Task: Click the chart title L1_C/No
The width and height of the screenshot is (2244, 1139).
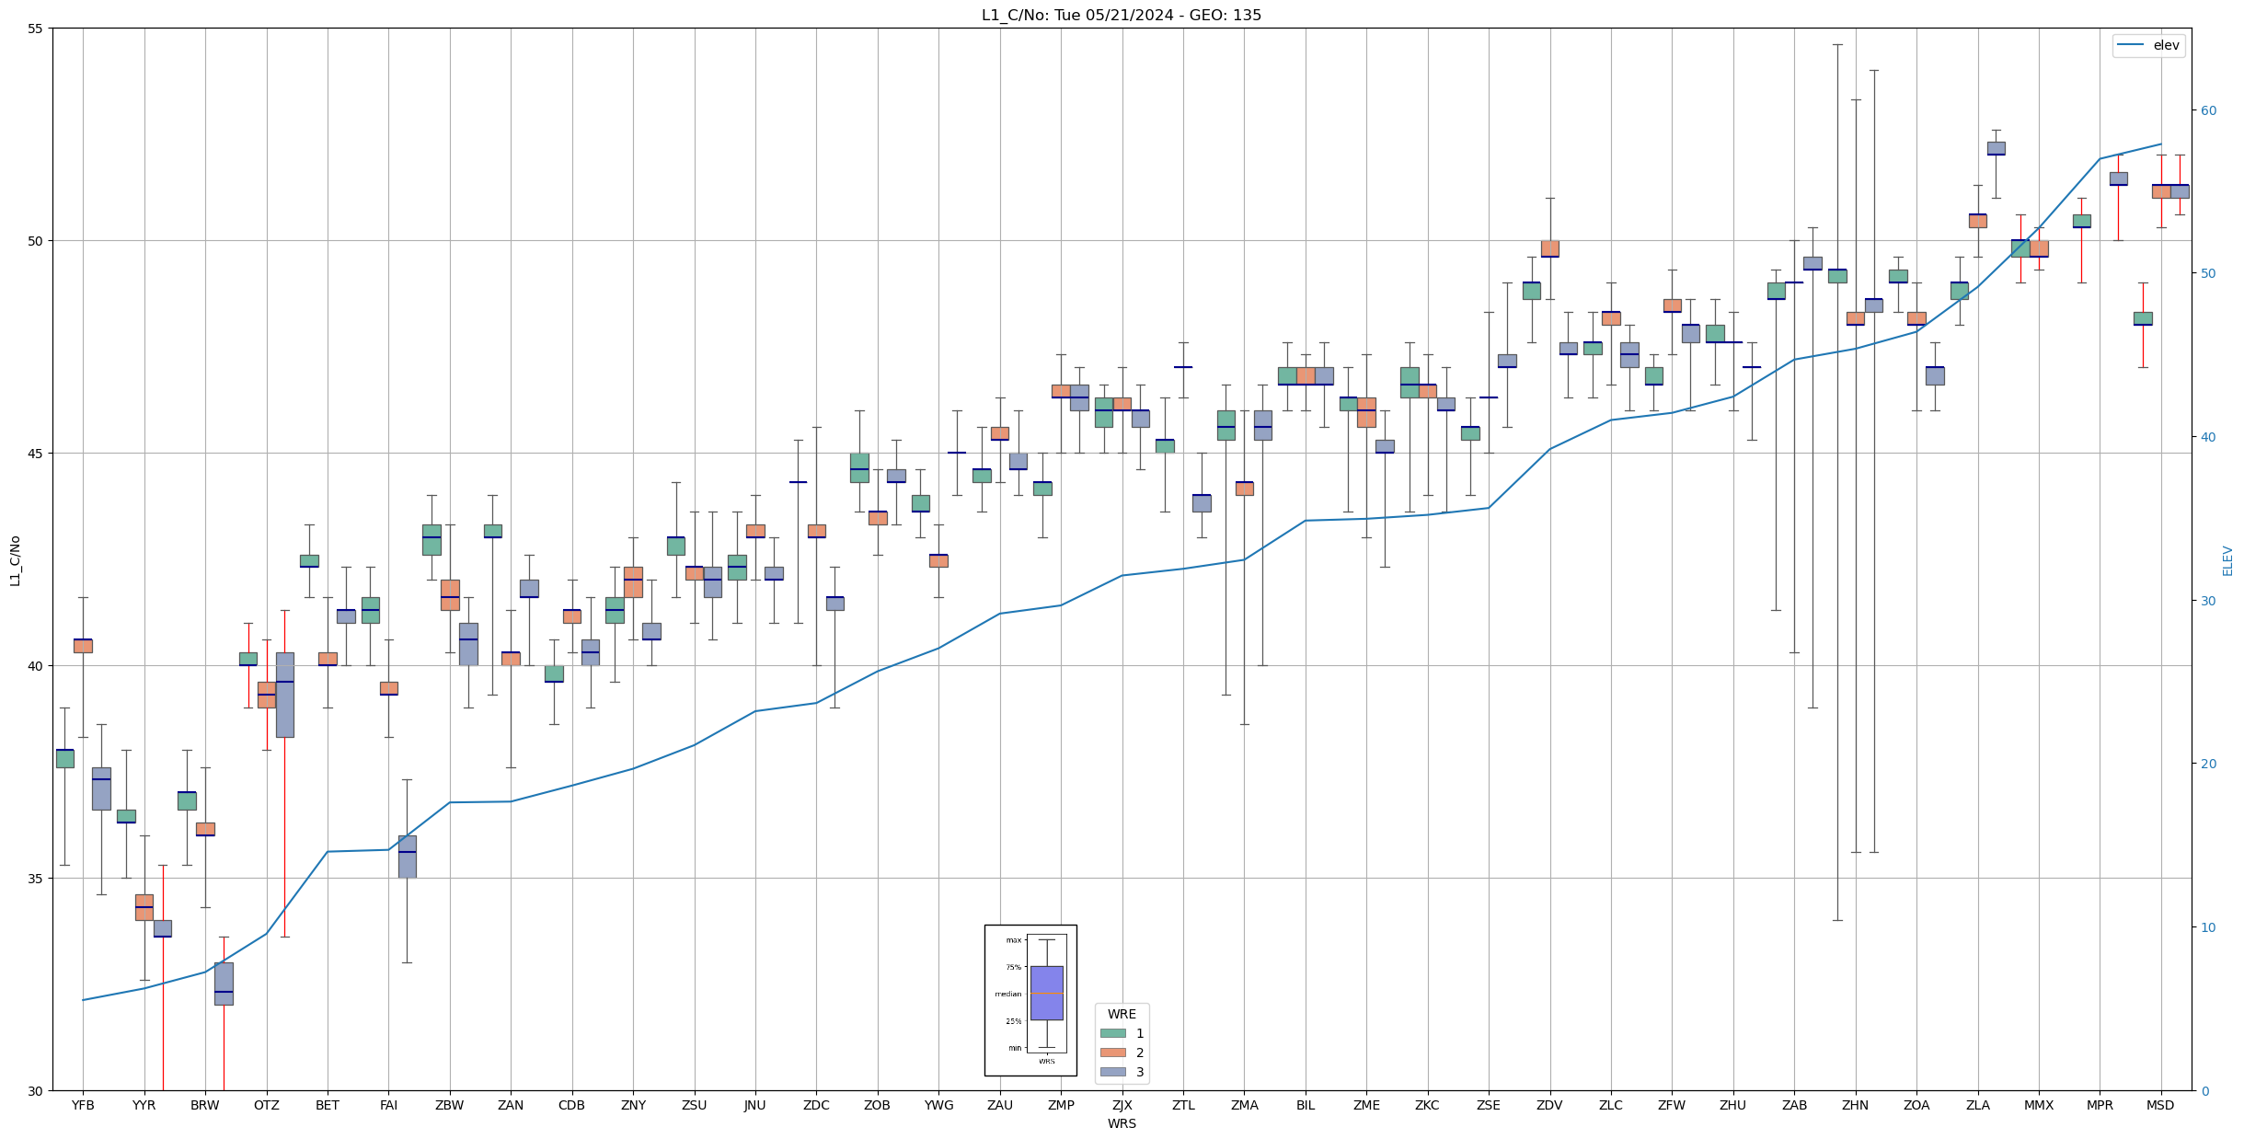Action: 1122,15
